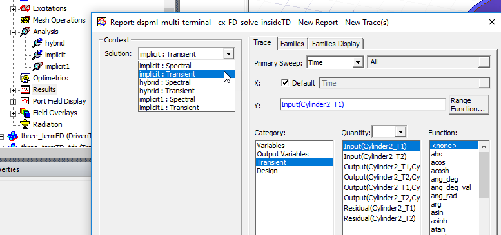Image resolution: width=501 pixels, height=235 pixels.
Task: Select the hybrid analysis setup
Action: [x=55, y=43]
